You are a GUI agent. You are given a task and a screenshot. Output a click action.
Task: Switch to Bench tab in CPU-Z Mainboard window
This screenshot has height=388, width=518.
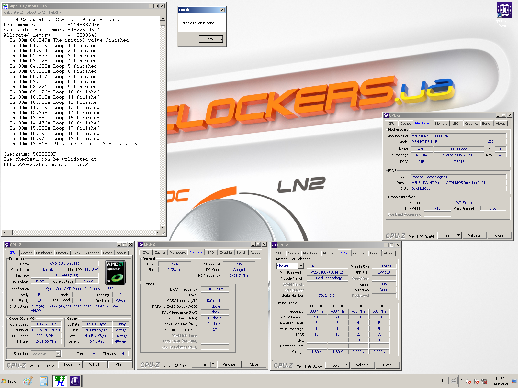(487, 124)
